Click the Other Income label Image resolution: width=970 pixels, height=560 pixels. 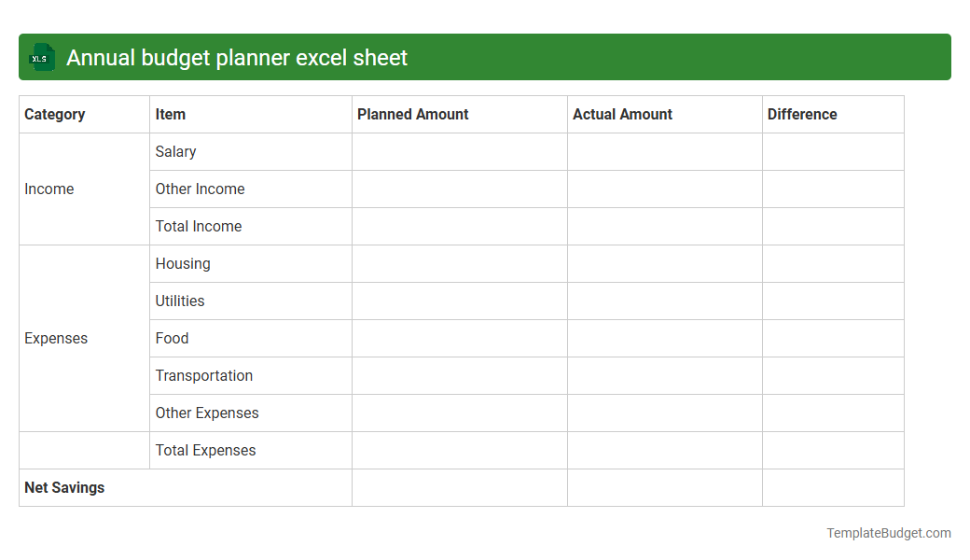pos(200,189)
